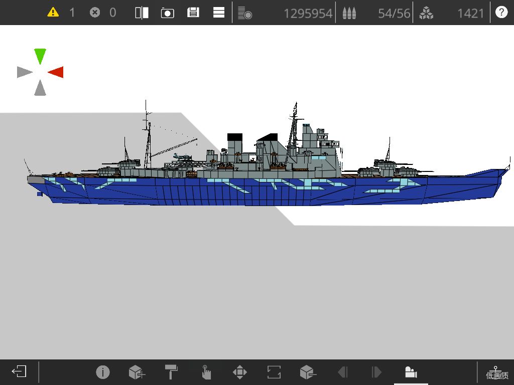Select the green view direction arrow
The image size is (514, 385).
pos(40,56)
